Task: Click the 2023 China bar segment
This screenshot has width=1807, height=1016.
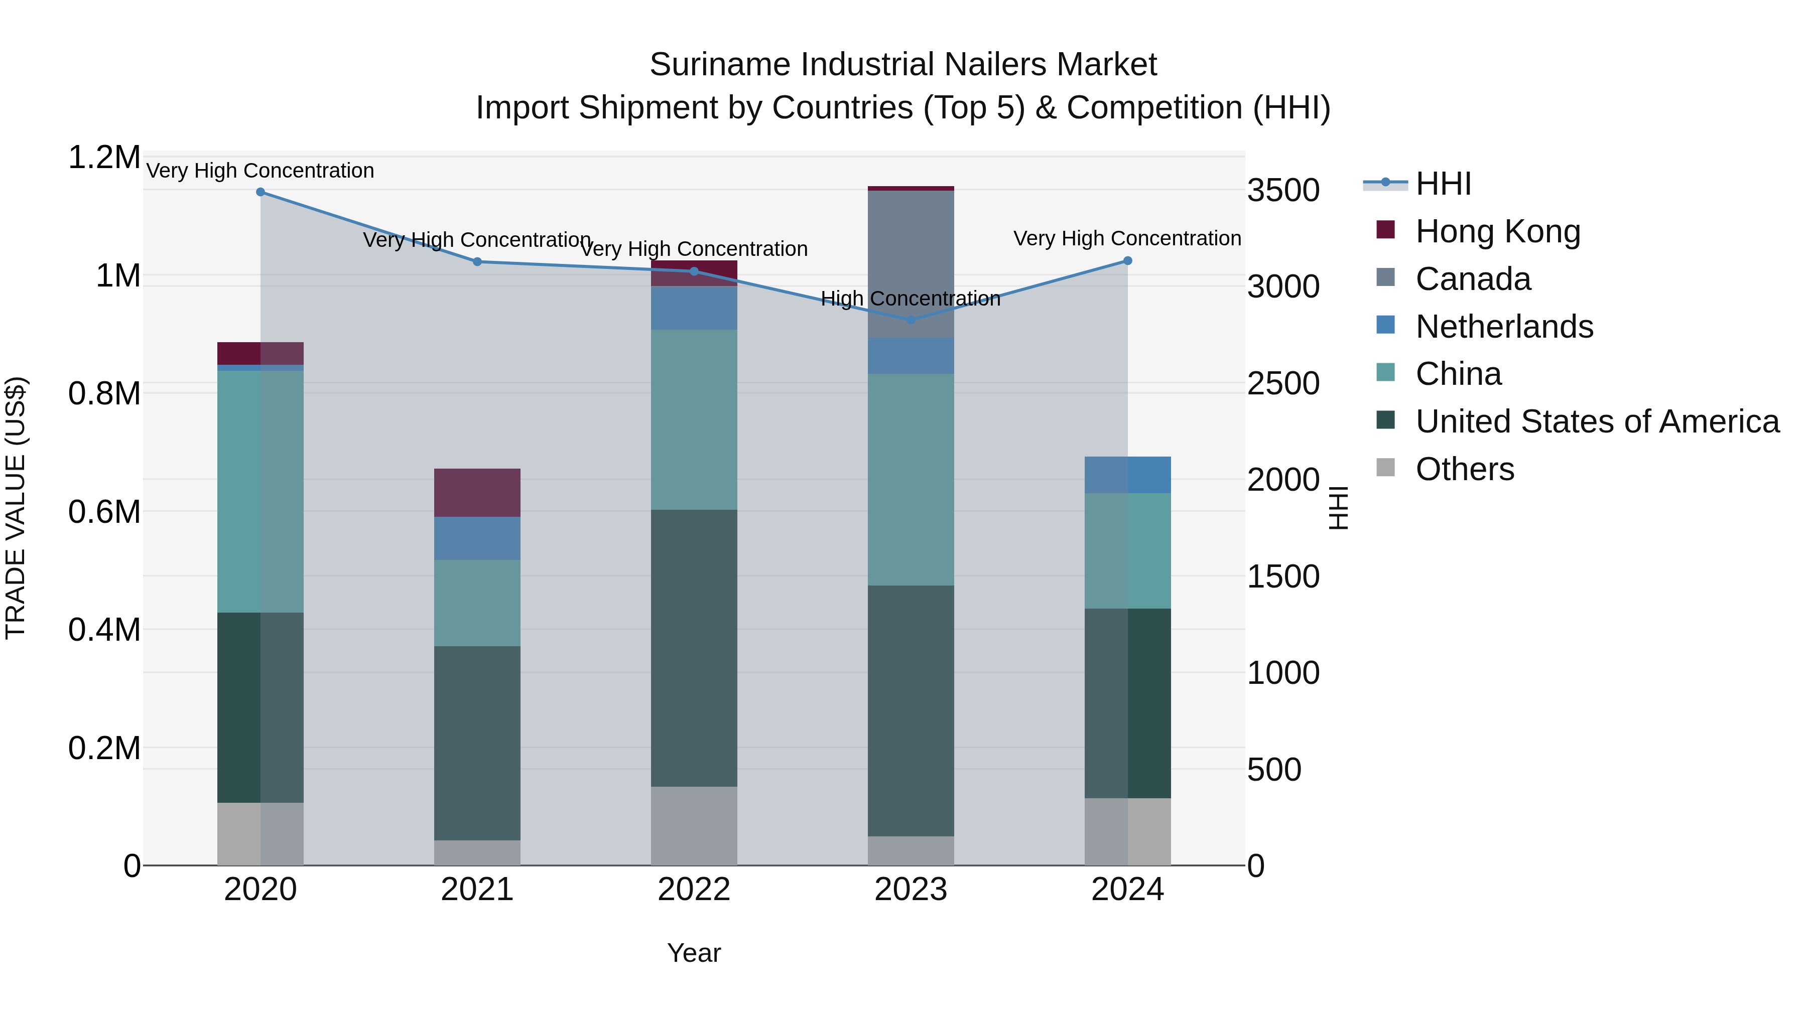Action: click(911, 480)
